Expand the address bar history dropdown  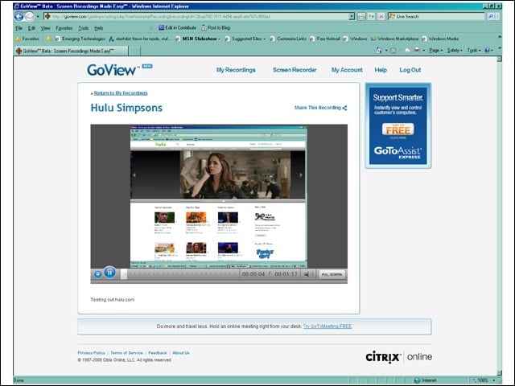point(352,16)
